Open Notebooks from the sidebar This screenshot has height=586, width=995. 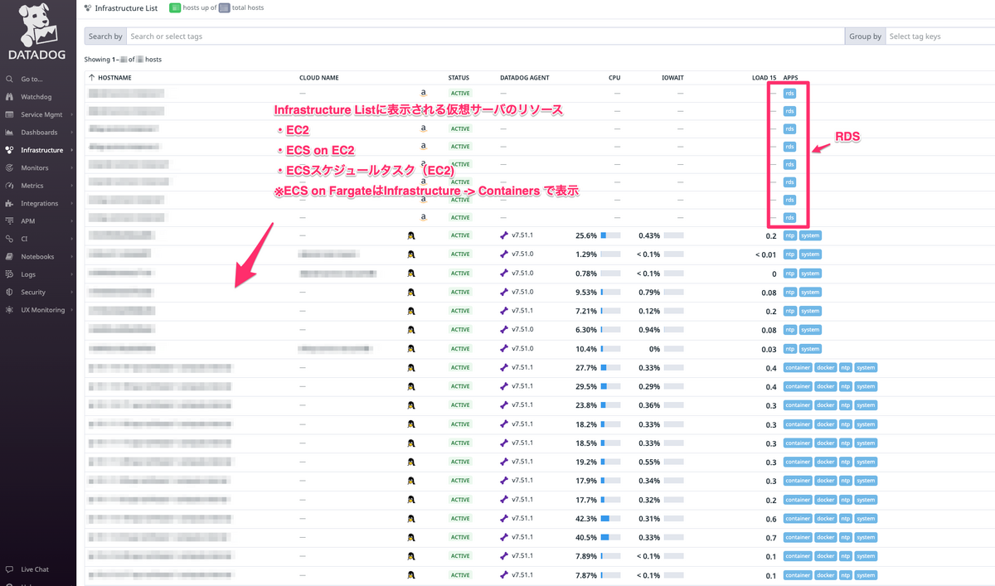(x=38, y=257)
